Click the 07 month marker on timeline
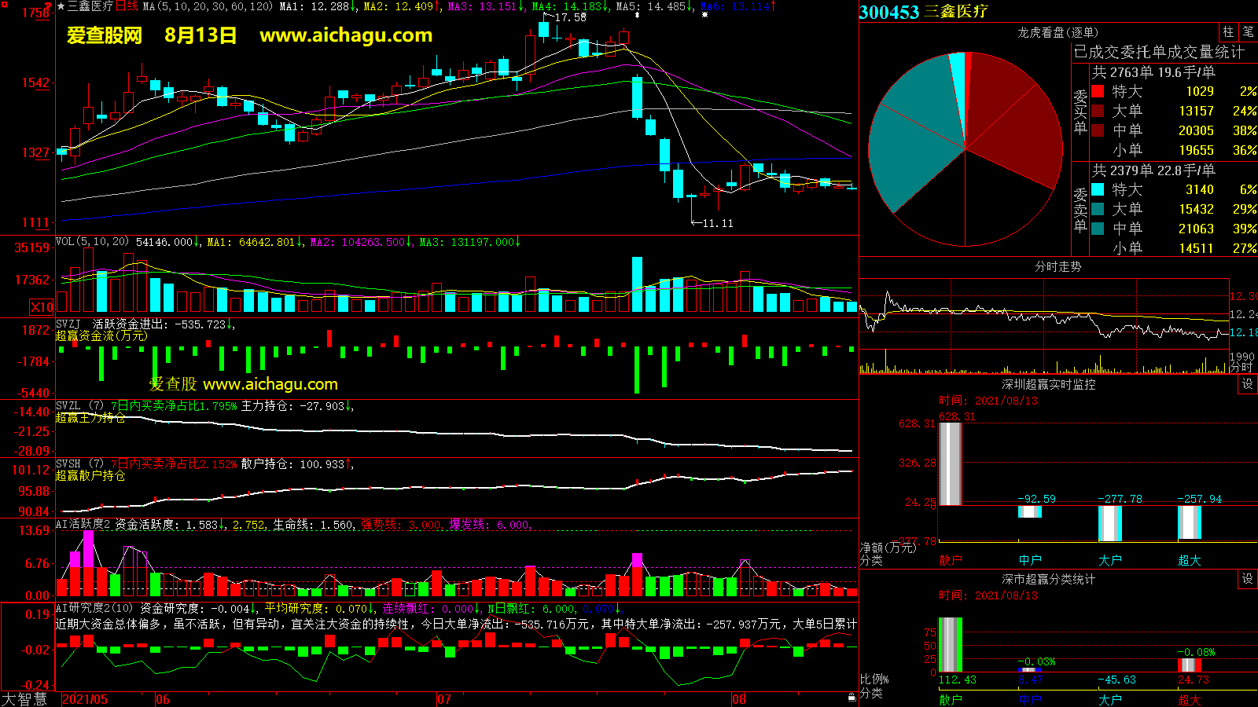Image resolution: width=1258 pixels, height=707 pixels. (x=444, y=699)
